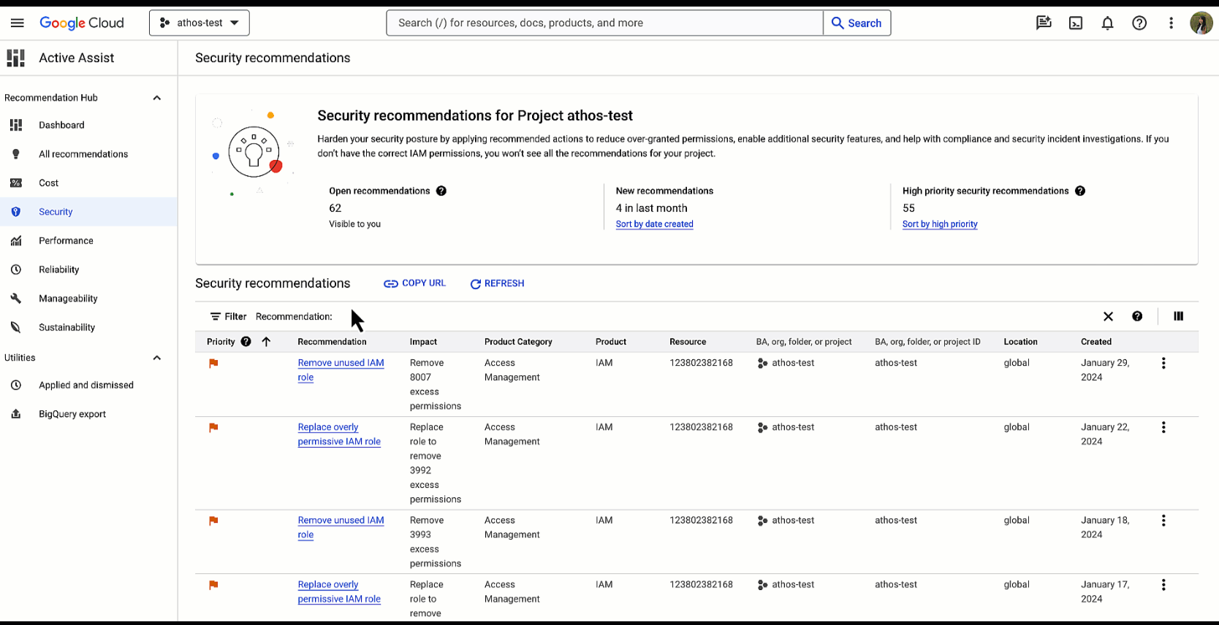Activate Cloud Shell terminal icon
The width and height of the screenshot is (1219, 625).
click(x=1076, y=23)
